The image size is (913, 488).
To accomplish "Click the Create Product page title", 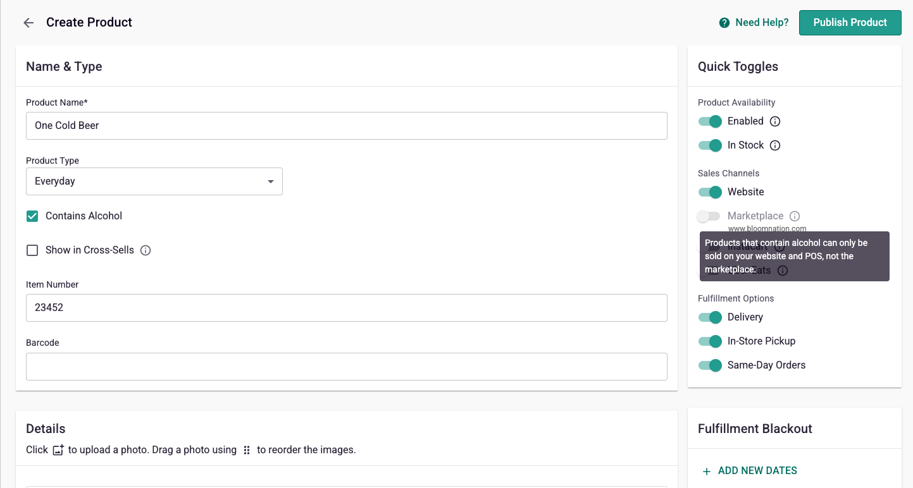I will [89, 23].
